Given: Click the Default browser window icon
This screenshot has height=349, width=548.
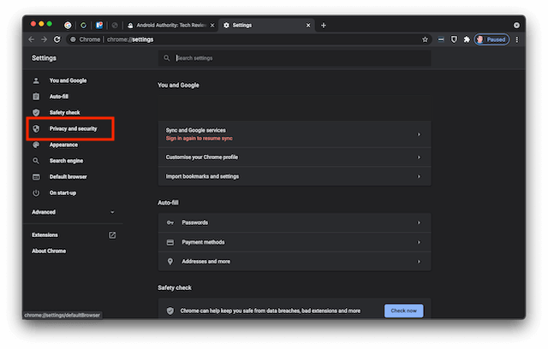Looking at the screenshot, I should 36,176.
